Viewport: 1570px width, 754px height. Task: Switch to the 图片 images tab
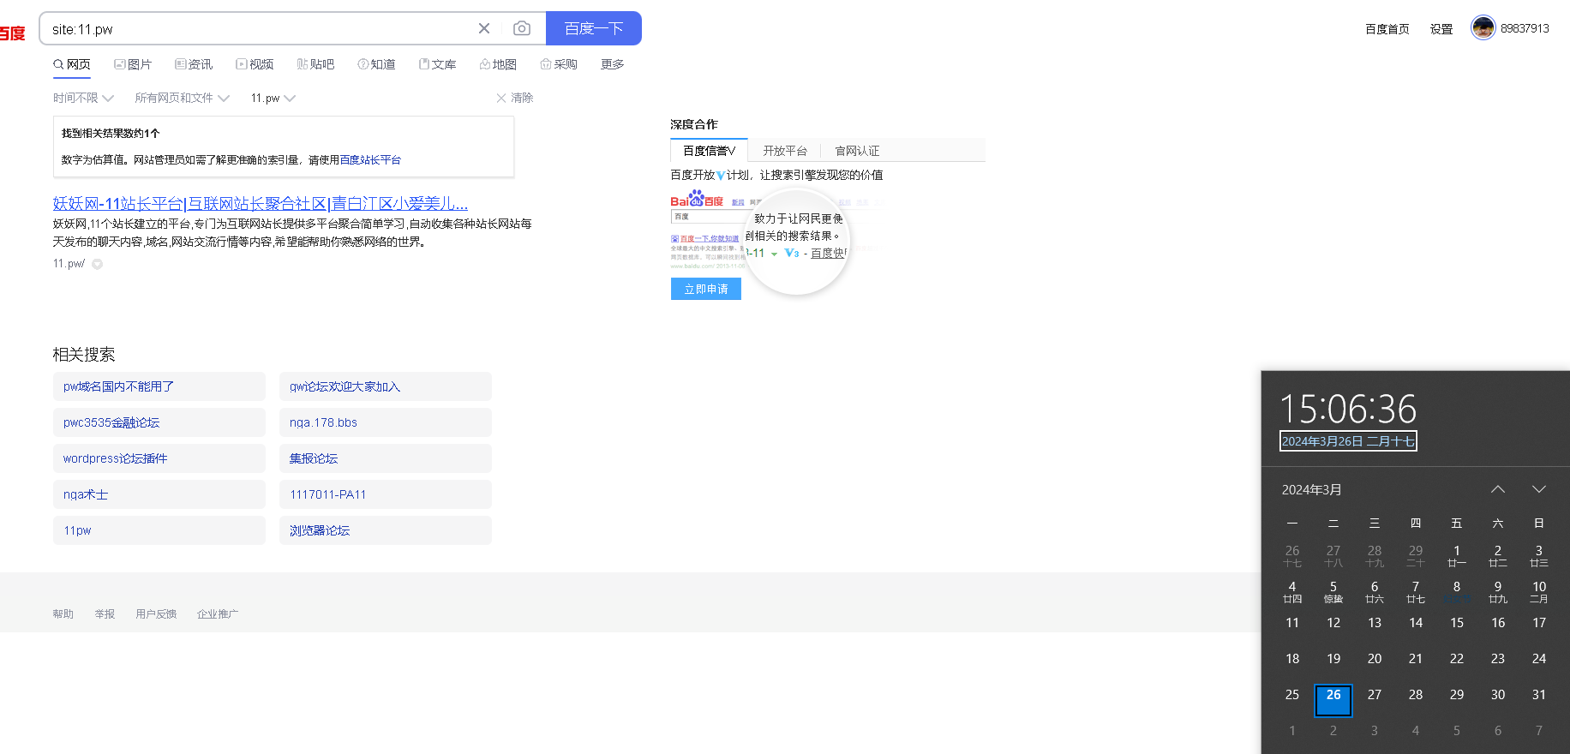point(133,64)
